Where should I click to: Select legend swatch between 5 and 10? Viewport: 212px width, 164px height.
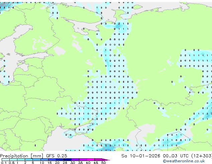tap(36, 160)
